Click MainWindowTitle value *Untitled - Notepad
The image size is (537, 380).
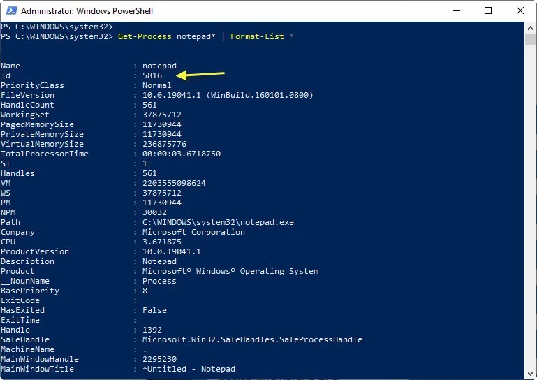189,369
